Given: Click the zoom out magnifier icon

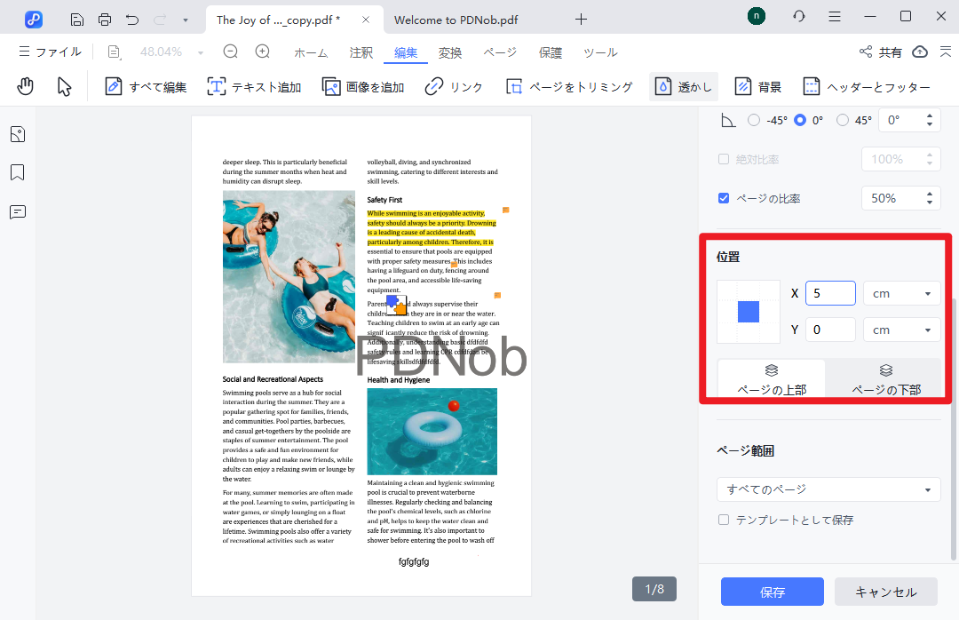Looking at the screenshot, I should 231,52.
